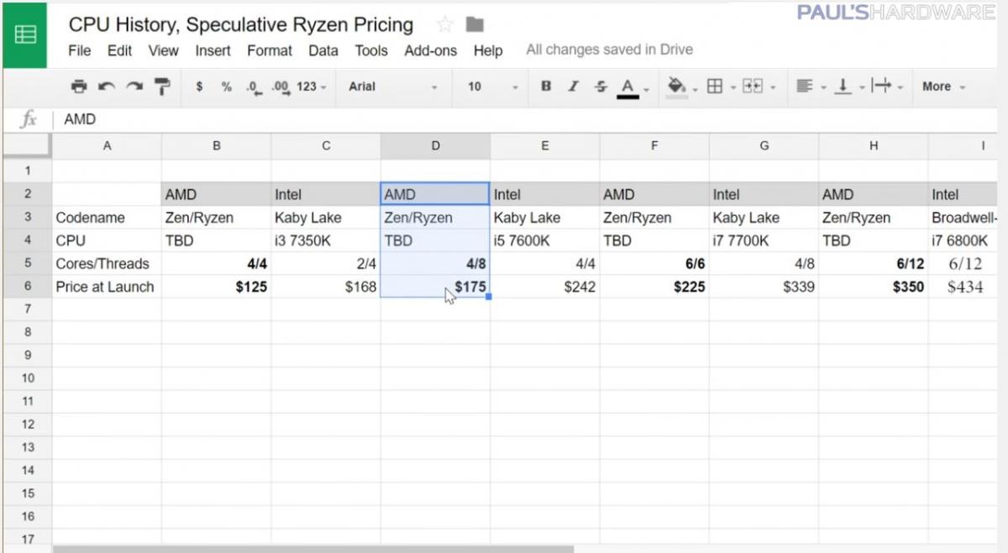This screenshot has width=1008, height=553.
Task: Star this spreadsheet
Action: (444, 24)
